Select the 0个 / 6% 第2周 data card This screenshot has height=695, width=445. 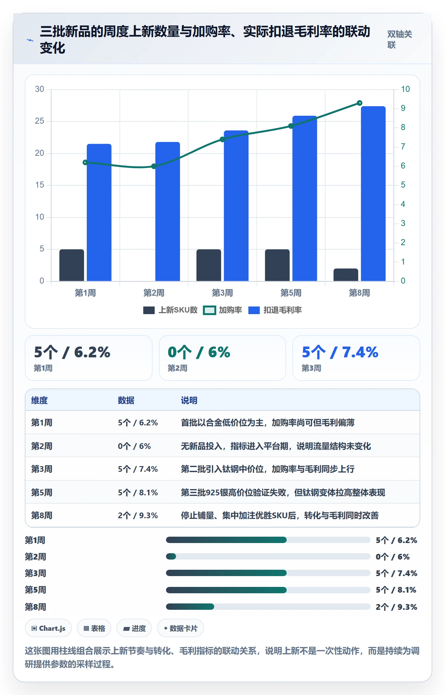coord(222,358)
